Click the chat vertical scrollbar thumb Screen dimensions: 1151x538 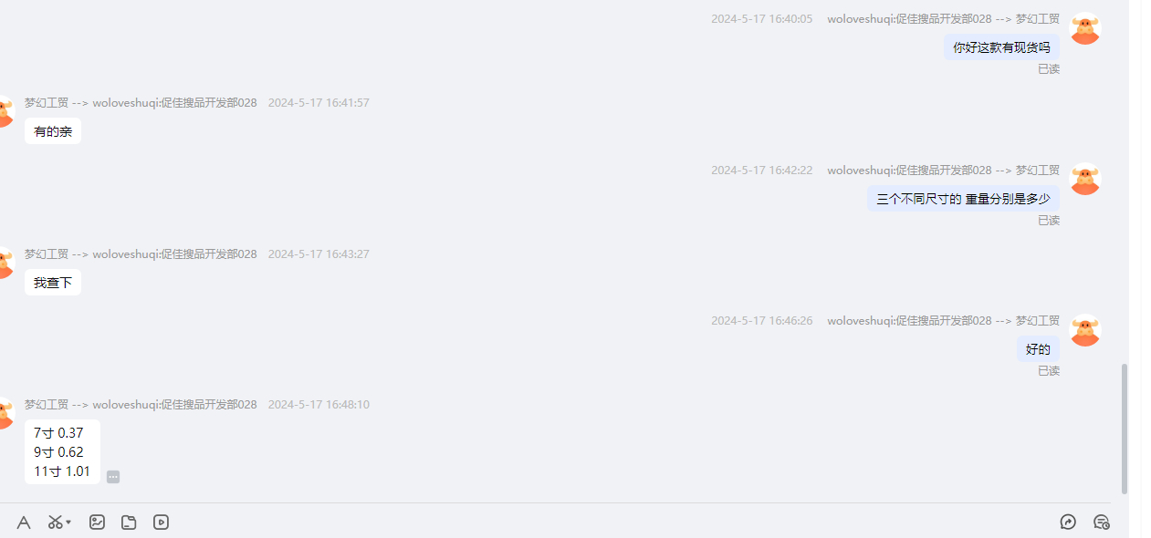1125,429
